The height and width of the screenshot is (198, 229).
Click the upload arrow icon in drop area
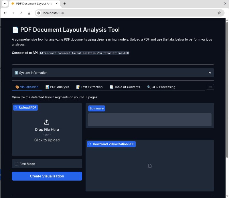[47, 122]
